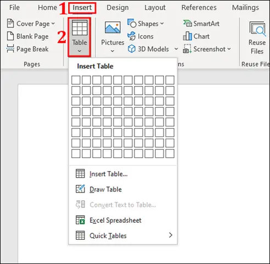
Task: Insert a SmartArt graphic
Action: [x=201, y=24]
